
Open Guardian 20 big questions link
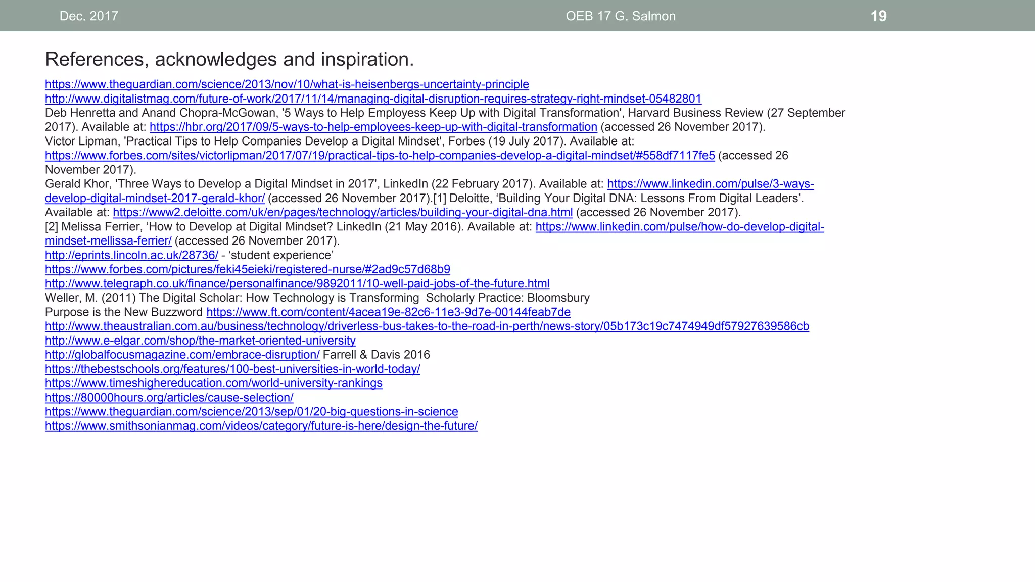click(x=251, y=412)
